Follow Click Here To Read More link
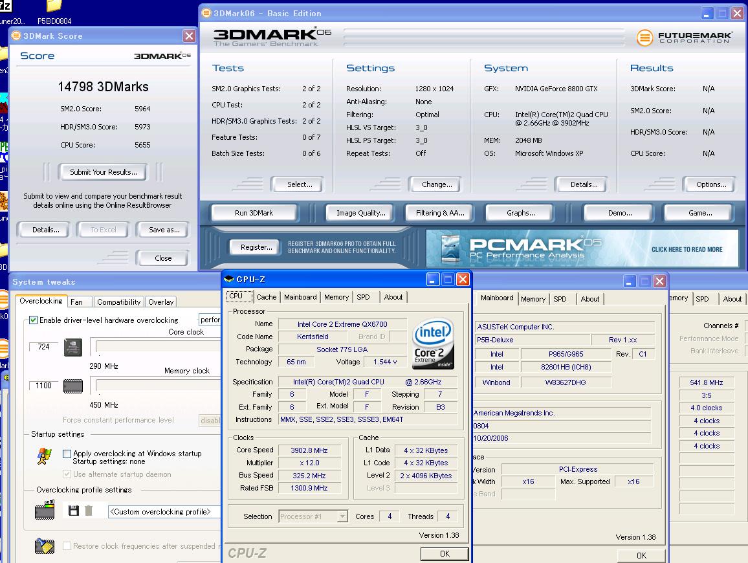The width and height of the screenshot is (748, 563). tap(687, 249)
